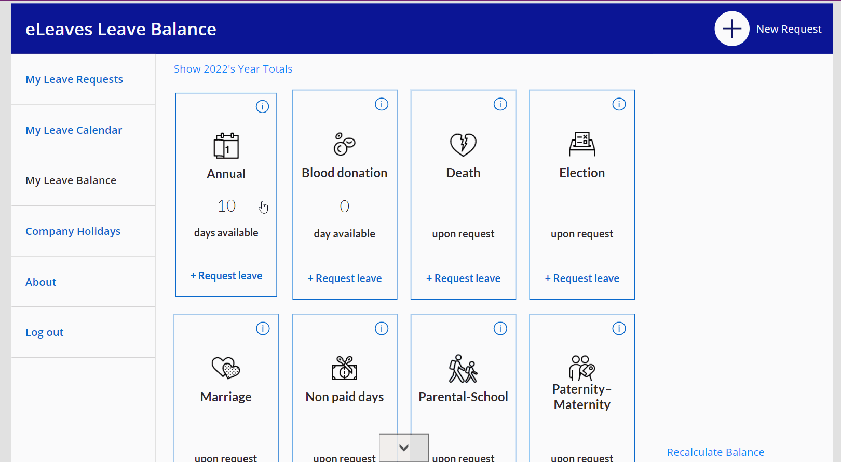This screenshot has width=841, height=462.
Task: Click the Annual calendar icon
Action: tap(226, 146)
